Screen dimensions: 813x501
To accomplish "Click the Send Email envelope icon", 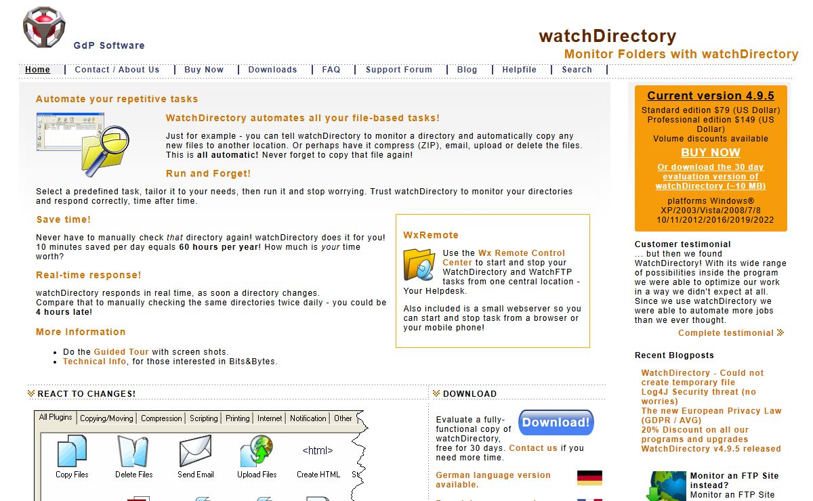I will (x=196, y=452).
